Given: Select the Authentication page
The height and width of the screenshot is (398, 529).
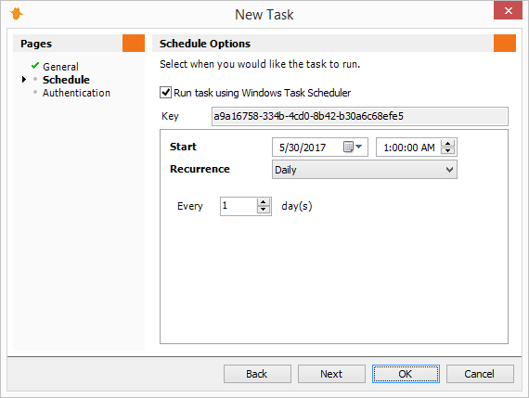Looking at the screenshot, I should pos(76,93).
